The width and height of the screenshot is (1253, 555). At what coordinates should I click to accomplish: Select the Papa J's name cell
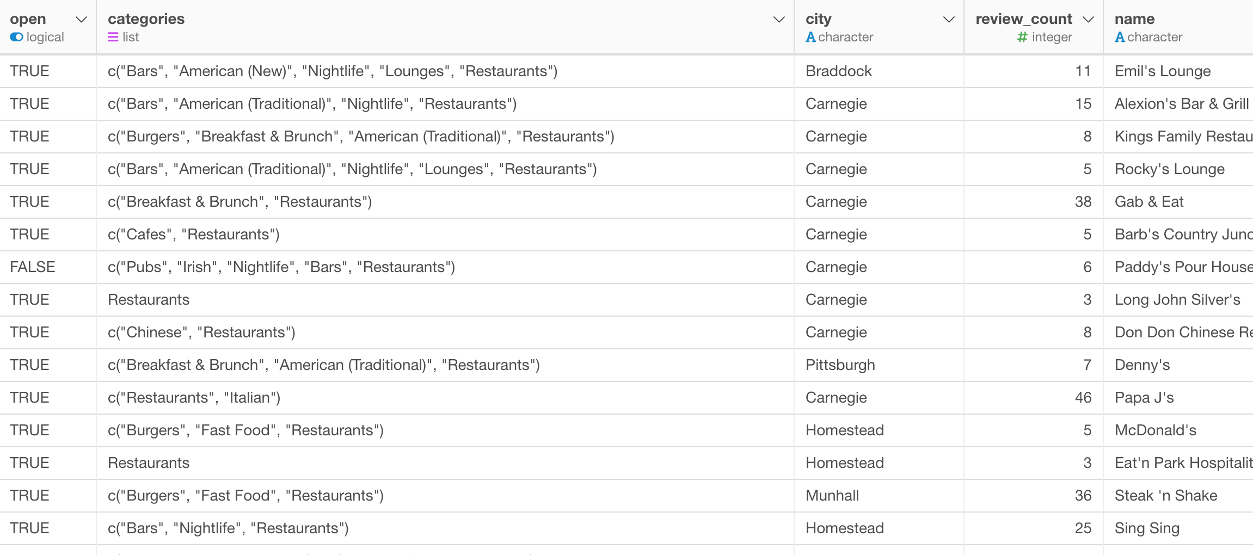click(1178, 398)
